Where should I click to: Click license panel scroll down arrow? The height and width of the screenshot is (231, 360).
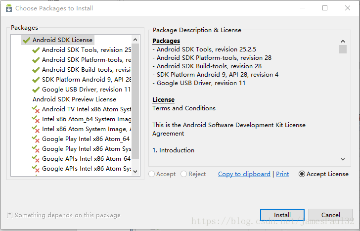[343, 159]
